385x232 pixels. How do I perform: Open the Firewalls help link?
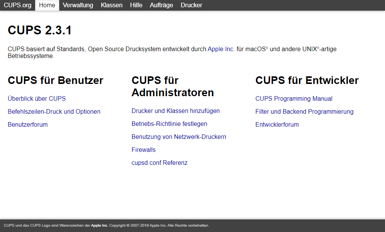(x=144, y=150)
